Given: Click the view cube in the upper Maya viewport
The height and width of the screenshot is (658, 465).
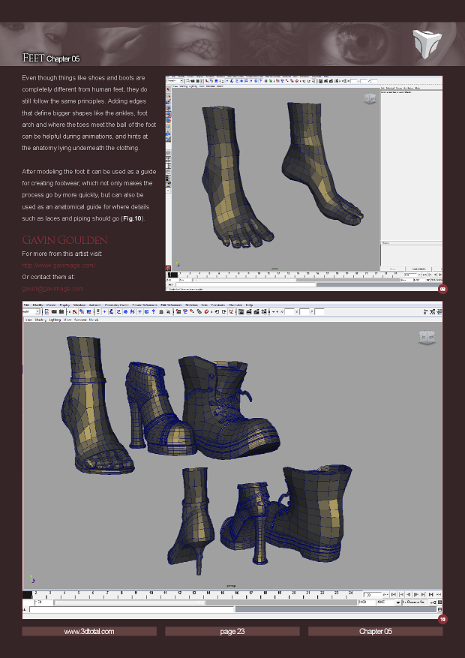Looking at the screenshot, I should pyautogui.click(x=370, y=99).
